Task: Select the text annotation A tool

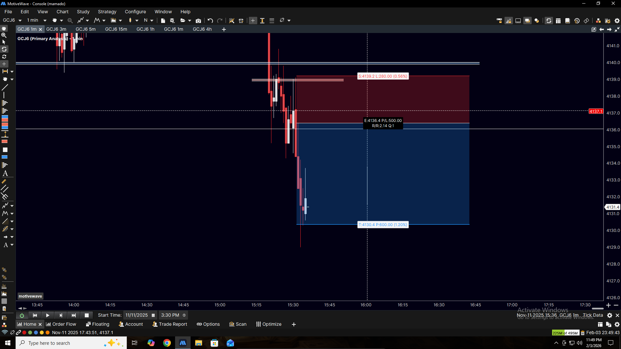Action: (x=5, y=173)
